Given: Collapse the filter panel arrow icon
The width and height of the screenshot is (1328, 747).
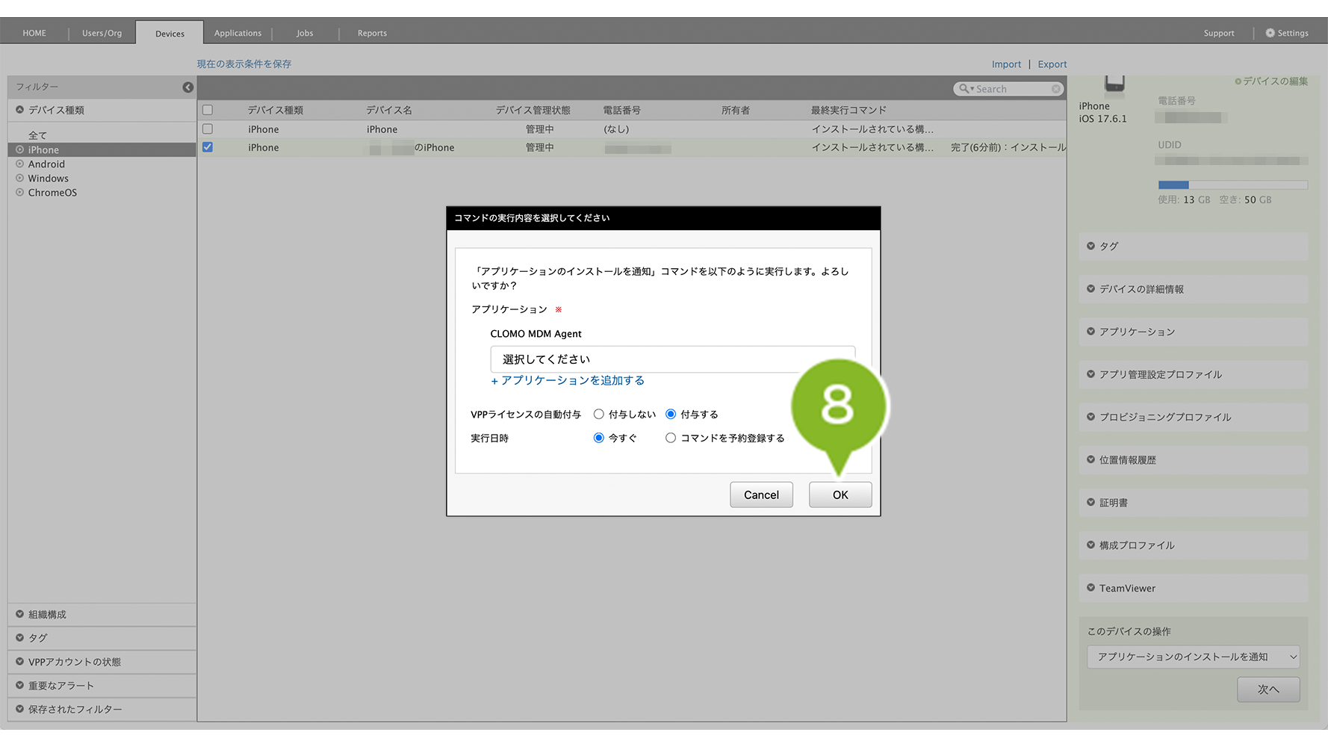Looking at the screenshot, I should [187, 87].
